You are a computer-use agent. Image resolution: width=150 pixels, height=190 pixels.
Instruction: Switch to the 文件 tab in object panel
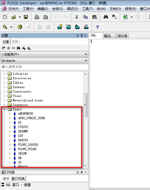15,42
